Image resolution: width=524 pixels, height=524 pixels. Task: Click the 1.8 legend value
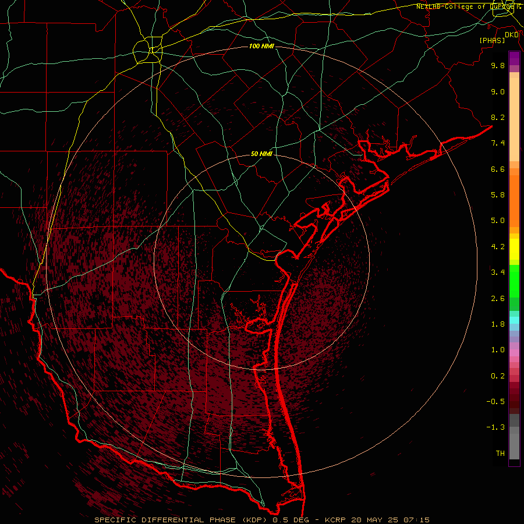tap(498, 324)
